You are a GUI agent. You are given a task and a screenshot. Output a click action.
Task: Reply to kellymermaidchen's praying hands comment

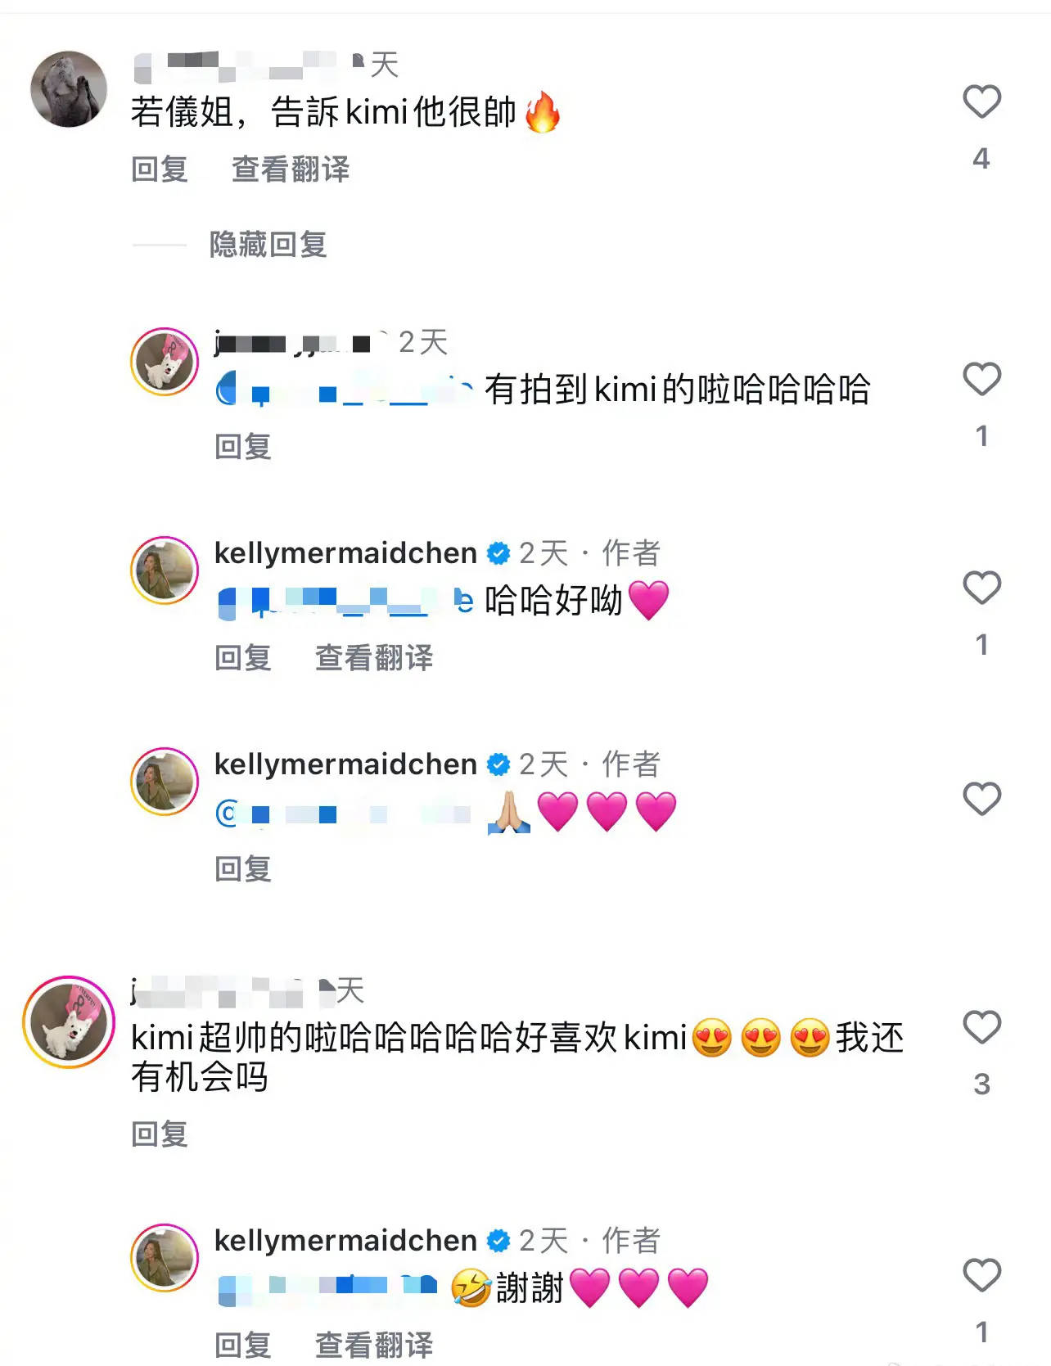(243, 868)
